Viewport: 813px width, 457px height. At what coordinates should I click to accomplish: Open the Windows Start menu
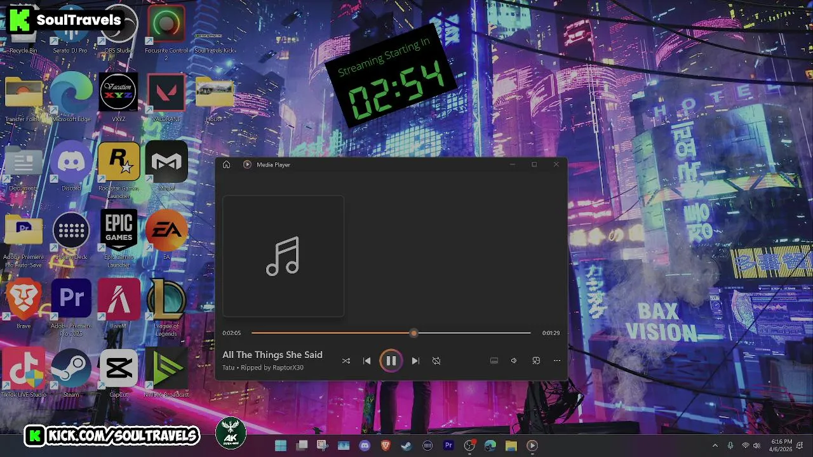coord(281,446)
